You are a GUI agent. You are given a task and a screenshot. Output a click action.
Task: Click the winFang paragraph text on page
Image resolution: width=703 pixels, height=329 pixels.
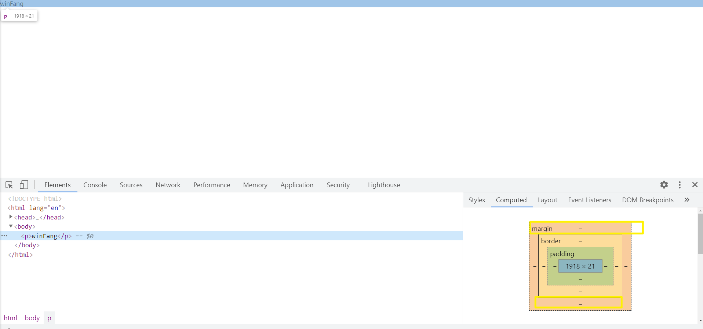(x=12, y=4)
